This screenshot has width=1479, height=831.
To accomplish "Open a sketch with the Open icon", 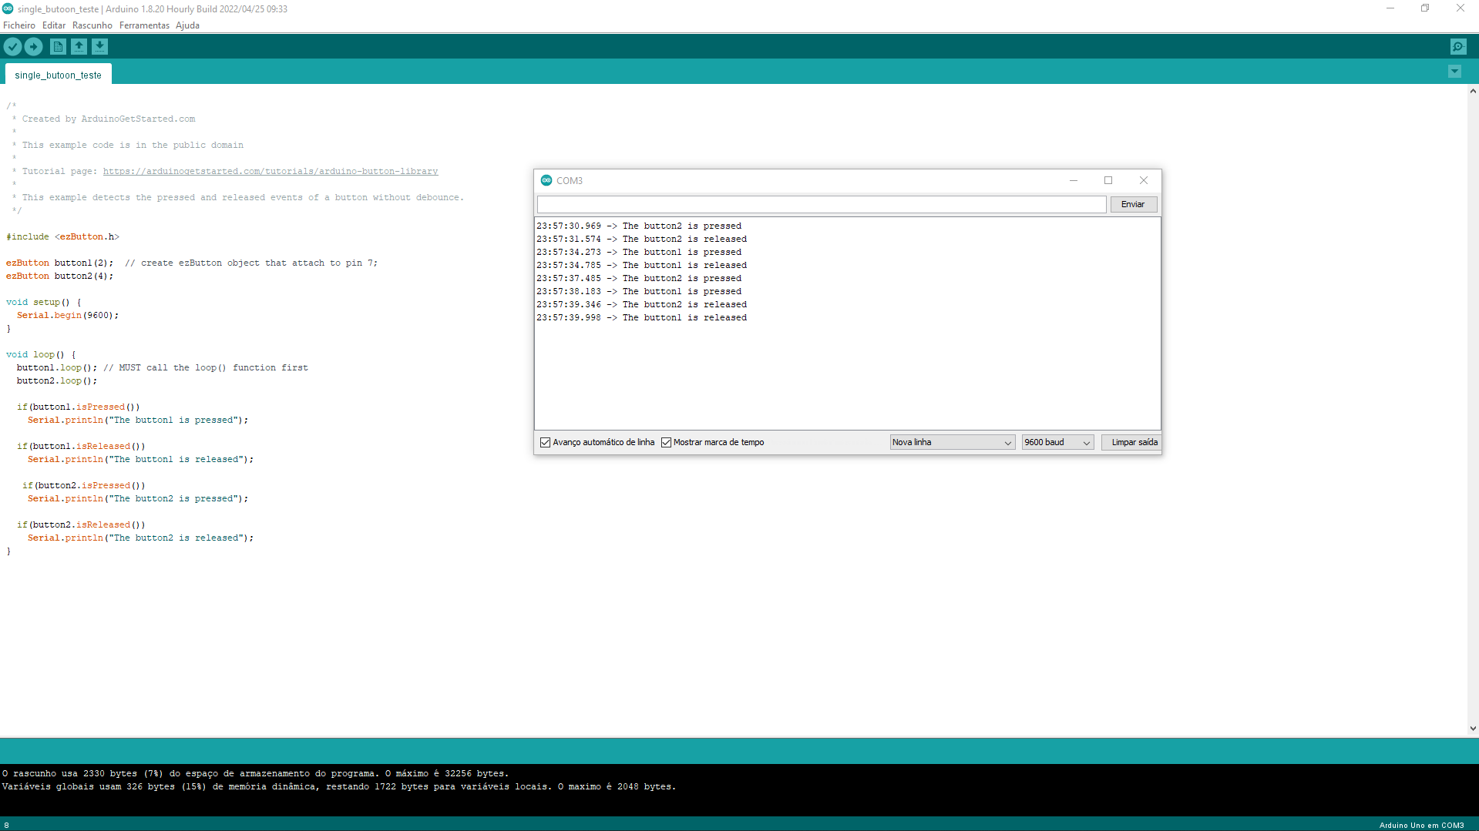I will (79, 47).
